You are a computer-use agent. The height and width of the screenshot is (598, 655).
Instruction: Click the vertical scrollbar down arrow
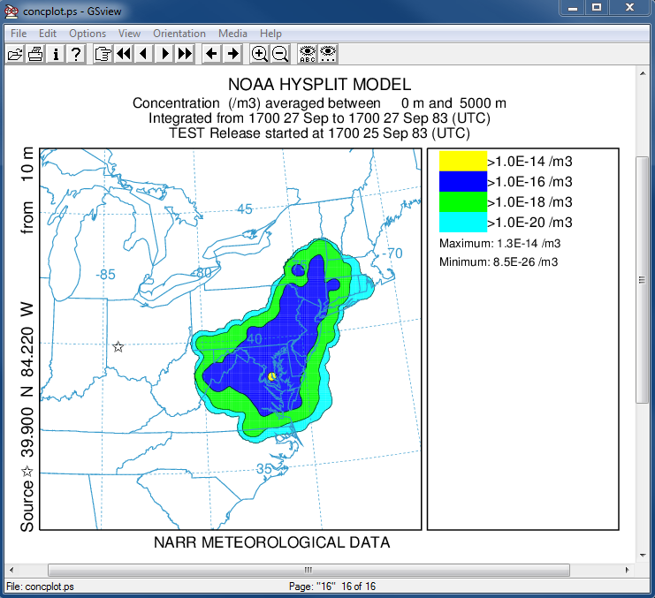pos(643,554)
